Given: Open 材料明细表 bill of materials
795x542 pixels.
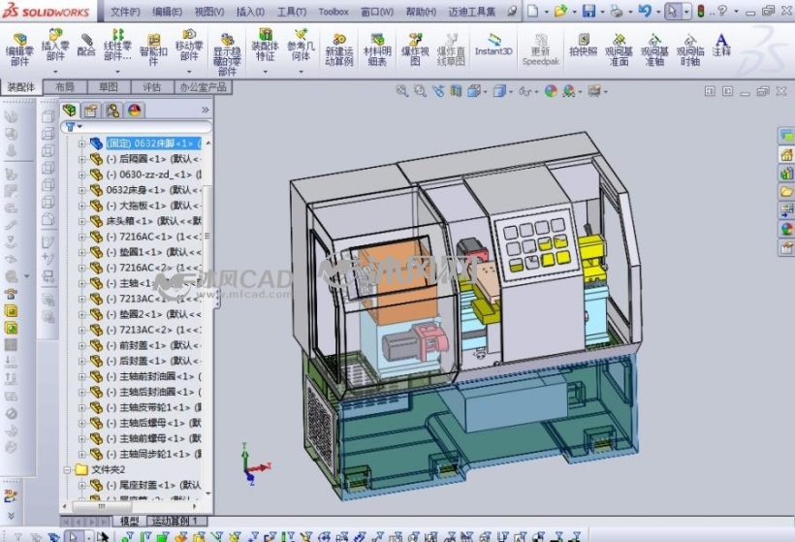Looking at the screenshot, I should point(377,49).
